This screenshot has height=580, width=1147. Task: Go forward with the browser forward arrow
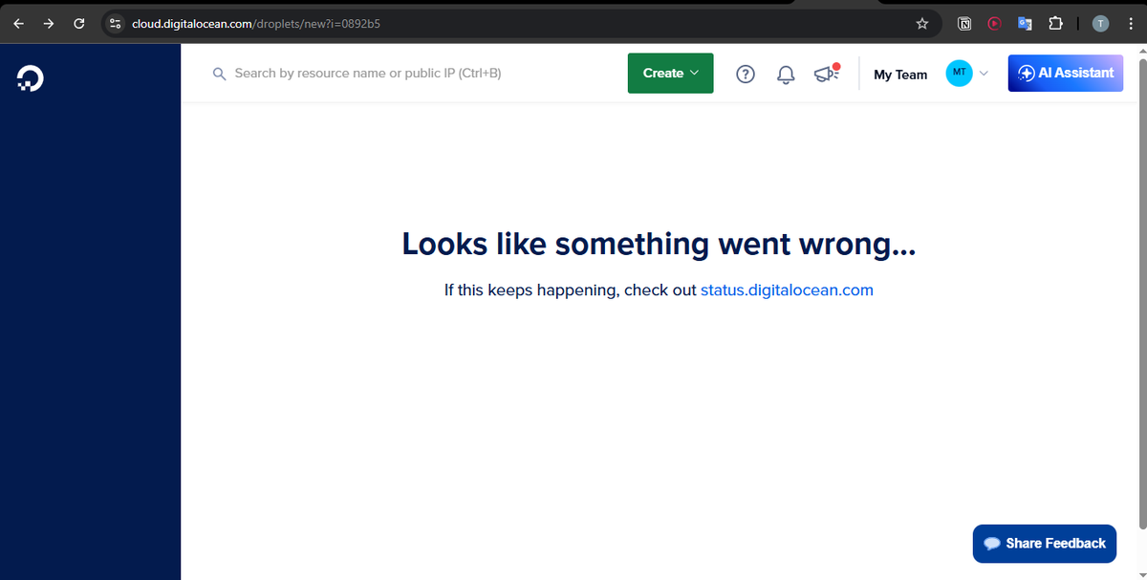pos(48,24)
